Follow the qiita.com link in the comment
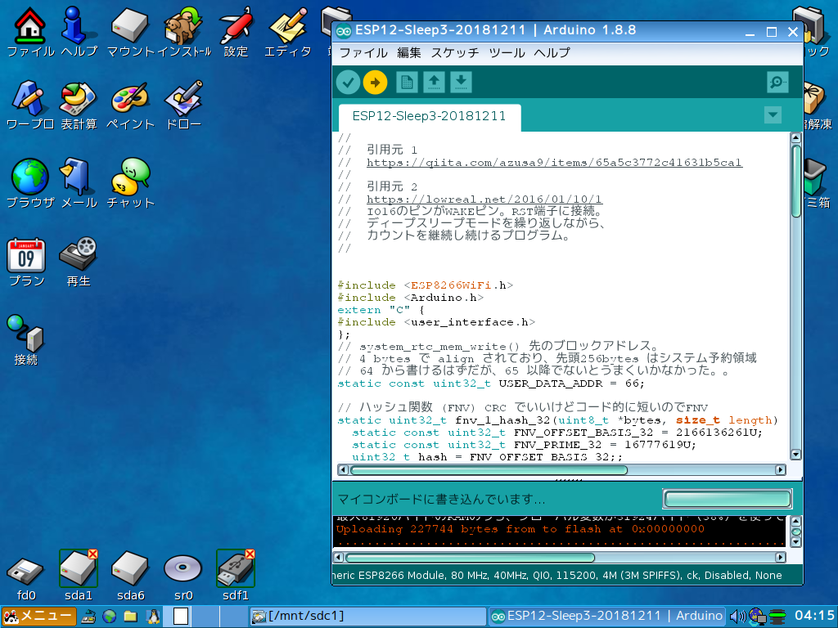 [x=554, y=163]
